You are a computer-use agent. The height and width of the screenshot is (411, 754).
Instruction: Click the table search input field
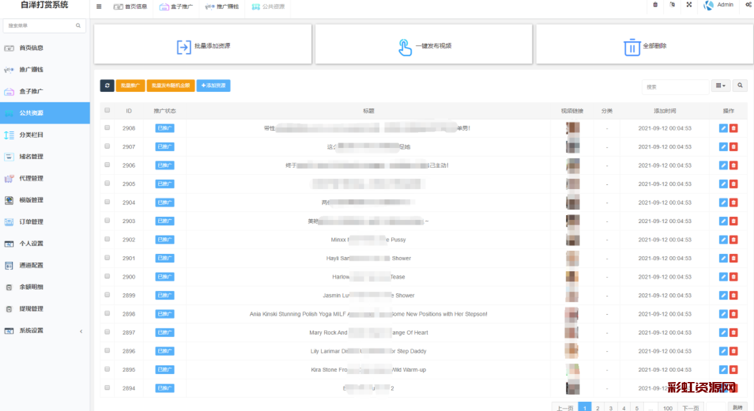(675, 87)
